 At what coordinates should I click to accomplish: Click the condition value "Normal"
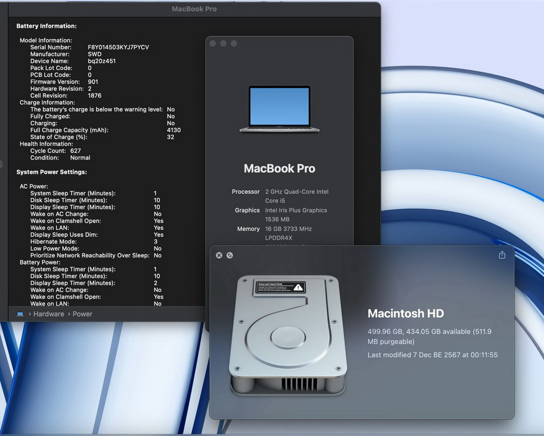click(80, 158)
